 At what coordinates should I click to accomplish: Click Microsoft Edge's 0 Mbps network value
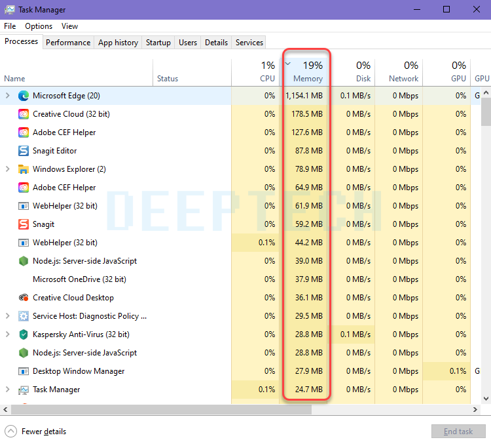(405, 96)
